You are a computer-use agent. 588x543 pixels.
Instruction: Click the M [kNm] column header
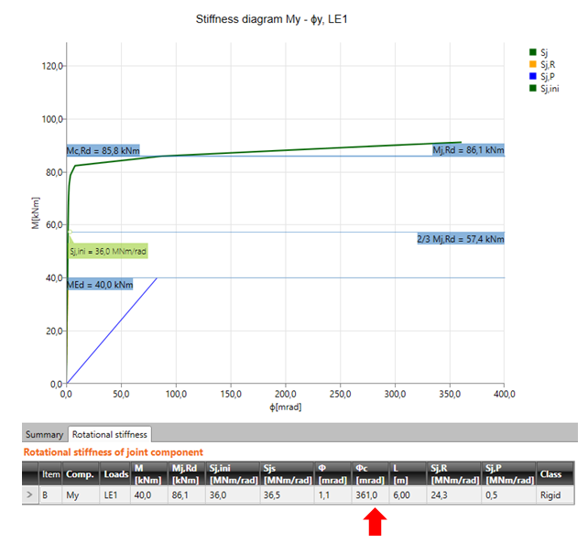(148, 474)
